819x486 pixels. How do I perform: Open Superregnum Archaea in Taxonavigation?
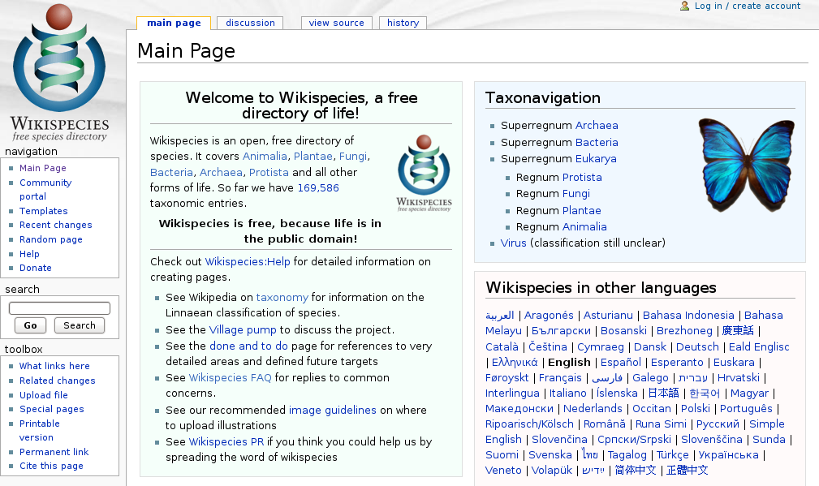click(597, 126)
